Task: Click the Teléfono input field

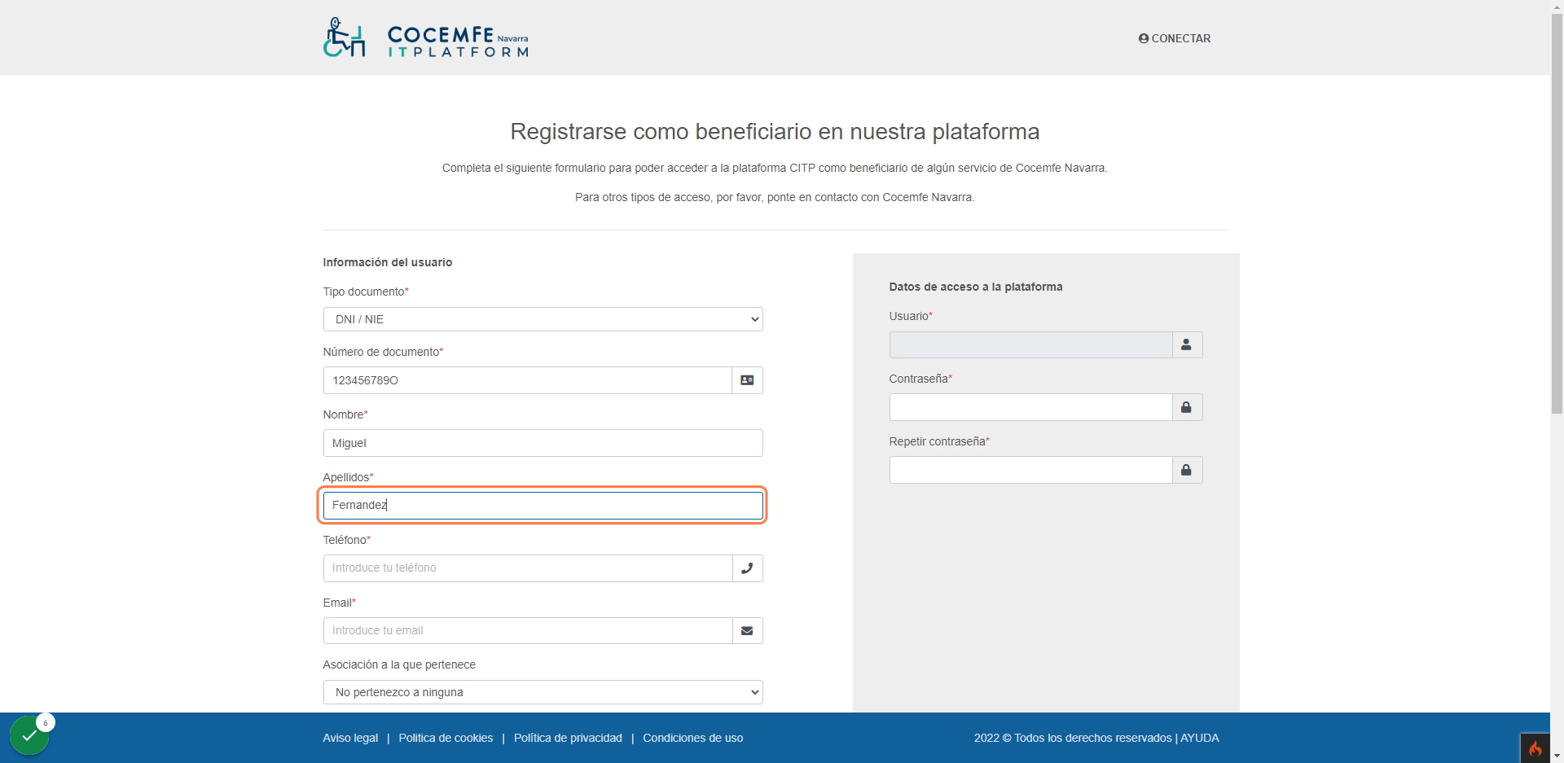Action: point(528,568)
